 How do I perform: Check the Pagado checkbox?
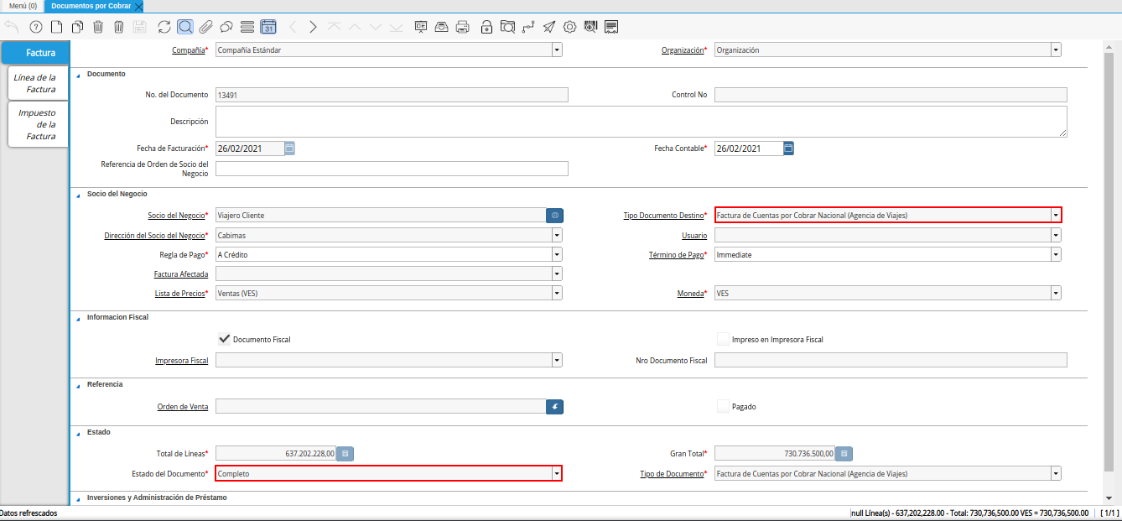pos(723,406)
